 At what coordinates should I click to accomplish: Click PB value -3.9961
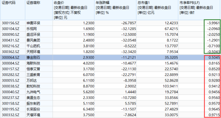coord(214,23)
